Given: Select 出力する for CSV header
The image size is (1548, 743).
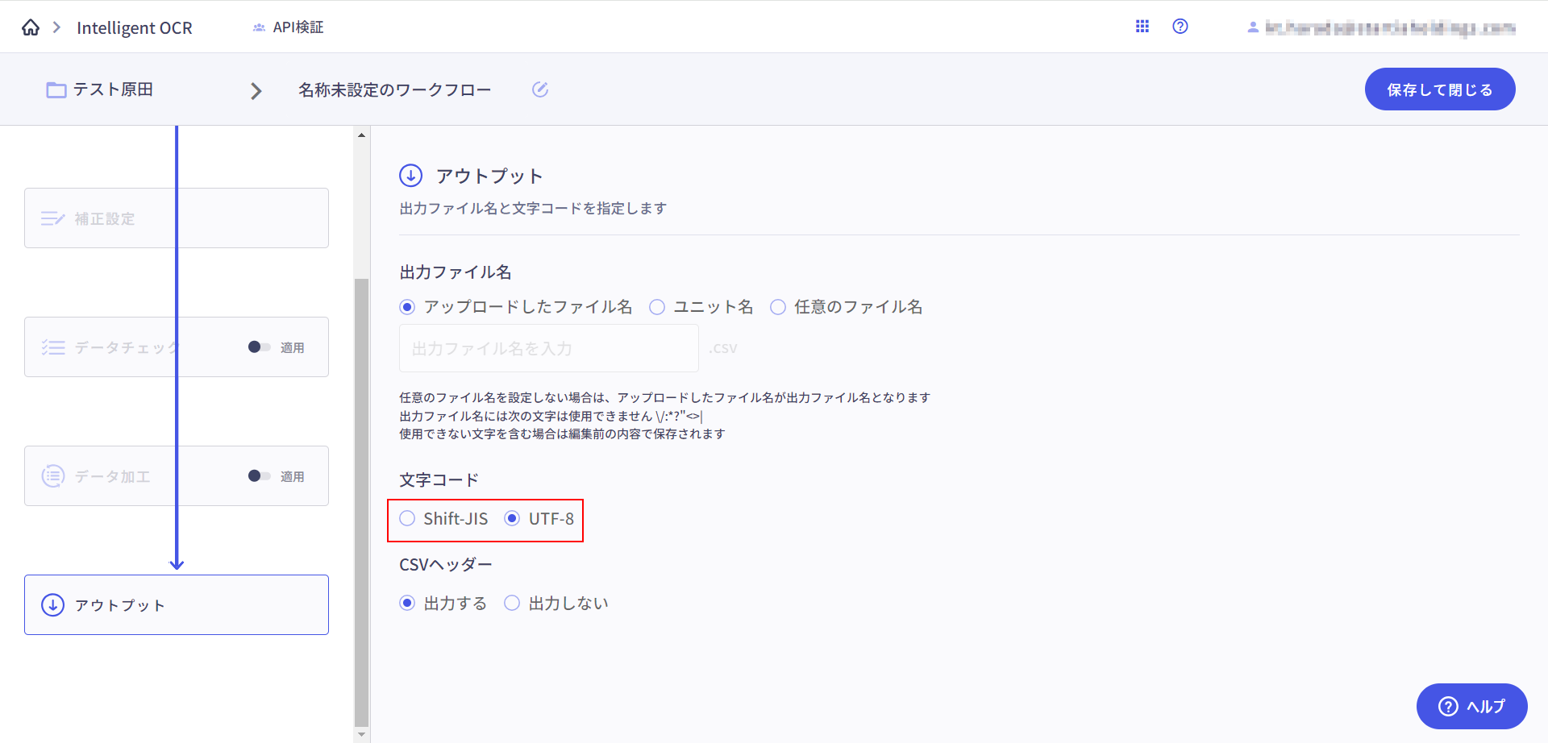Looking at the screenshot, I should [x=407, y=604].
